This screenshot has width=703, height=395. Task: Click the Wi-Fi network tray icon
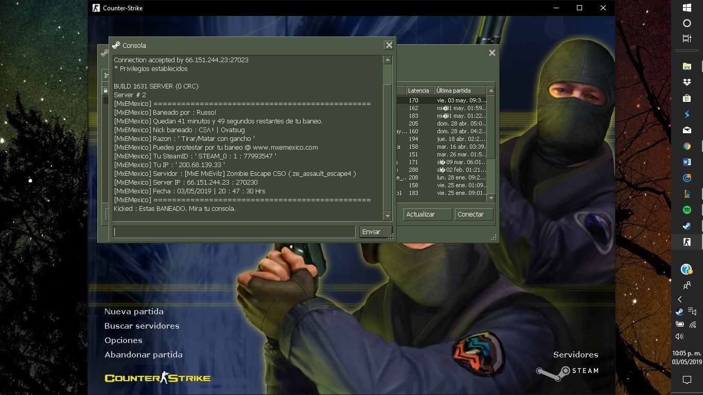[693, 325]
